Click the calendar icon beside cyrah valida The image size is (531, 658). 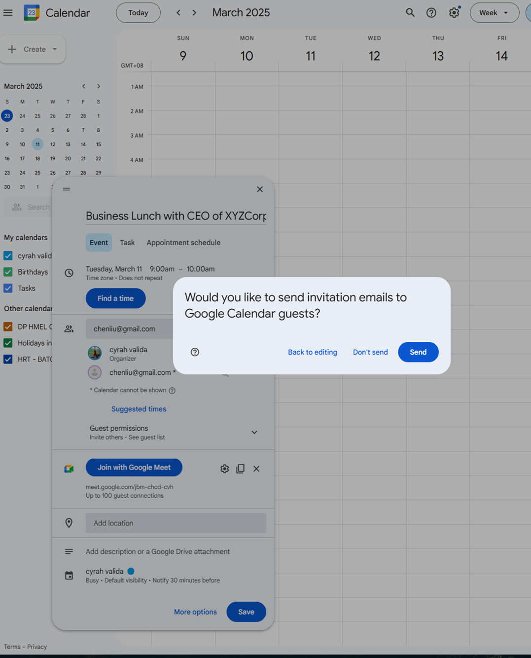coord(69,576)
